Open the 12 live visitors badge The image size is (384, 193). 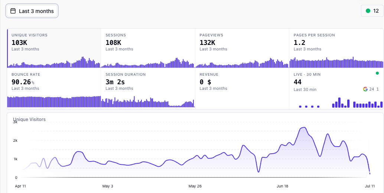(x=372, y=11)
